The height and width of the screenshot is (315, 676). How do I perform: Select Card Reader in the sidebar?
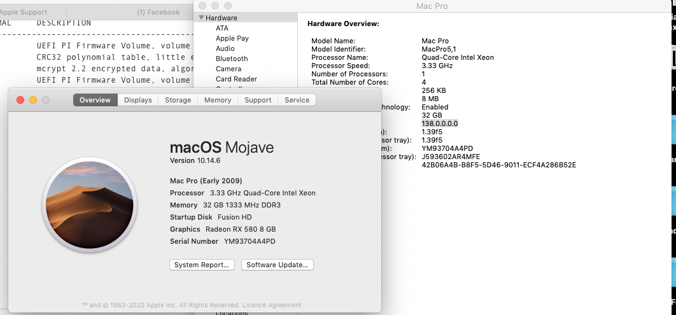236,79
